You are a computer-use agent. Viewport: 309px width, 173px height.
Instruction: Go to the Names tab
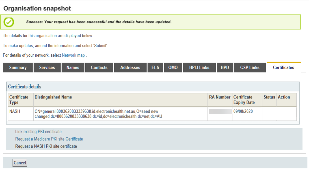pos(73,68)
